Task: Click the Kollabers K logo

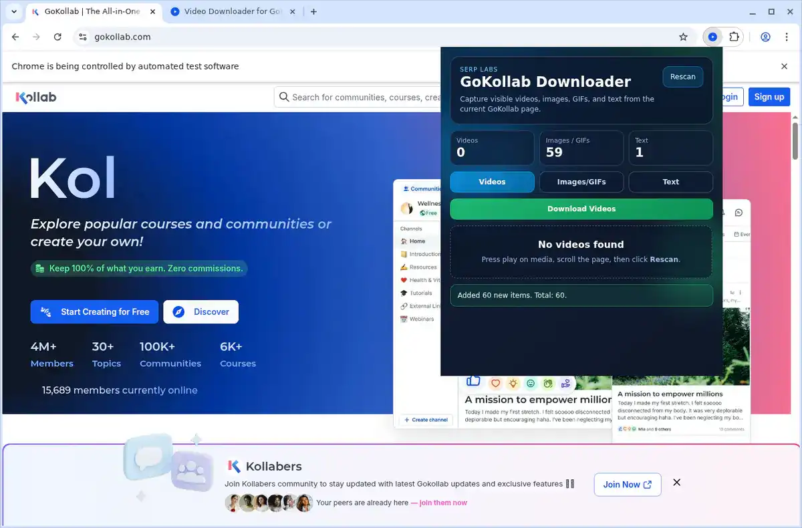Action: [234, 467]
